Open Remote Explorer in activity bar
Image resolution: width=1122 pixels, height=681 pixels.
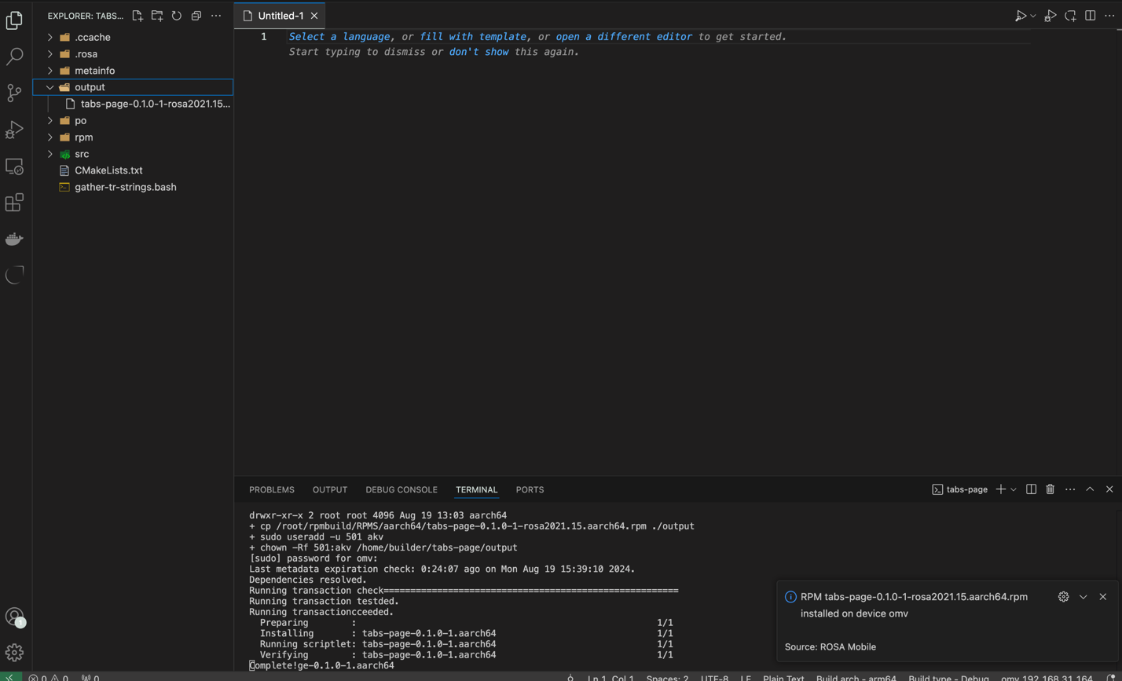14,167
